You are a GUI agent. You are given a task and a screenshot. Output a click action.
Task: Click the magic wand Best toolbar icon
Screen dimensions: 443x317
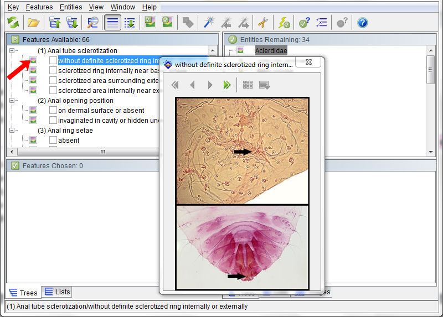(x=208, y=23)
